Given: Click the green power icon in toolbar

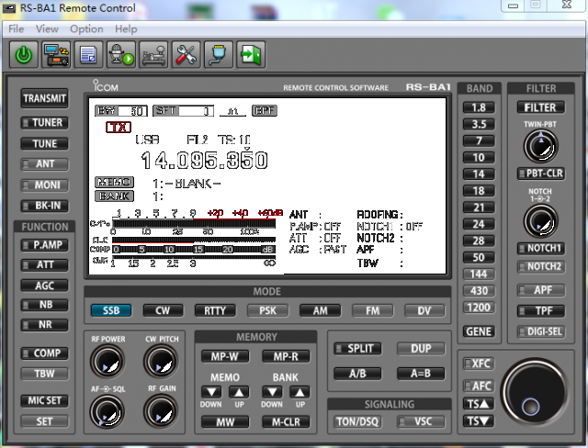Looking at the screenshot, I should pos(24,55).
